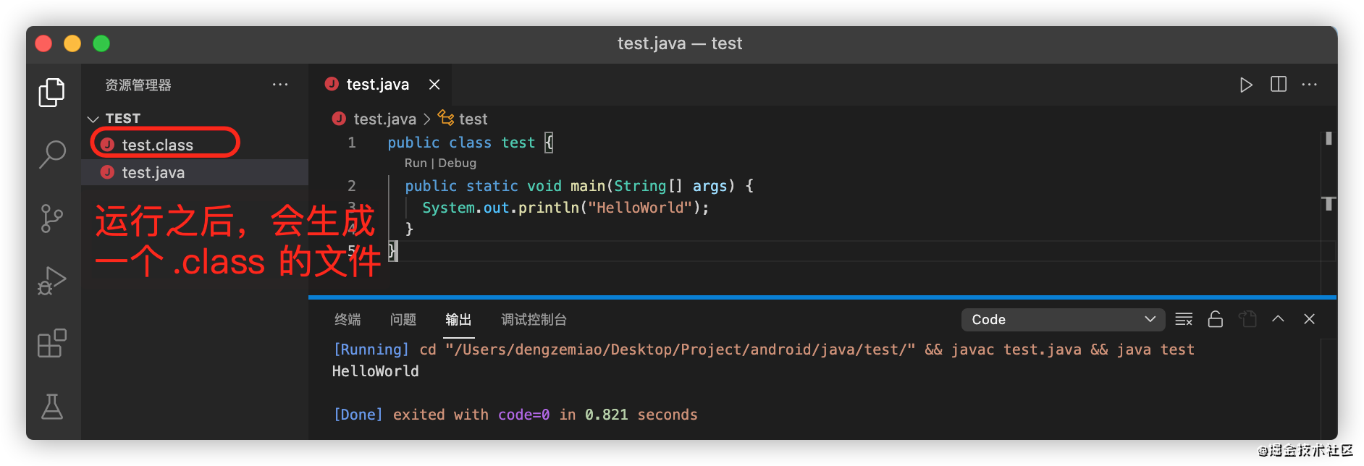The height and width of the screenshot is (466, 1364).
Task: Toggle output scroll lock
Action: click(x=1216, y=319)
